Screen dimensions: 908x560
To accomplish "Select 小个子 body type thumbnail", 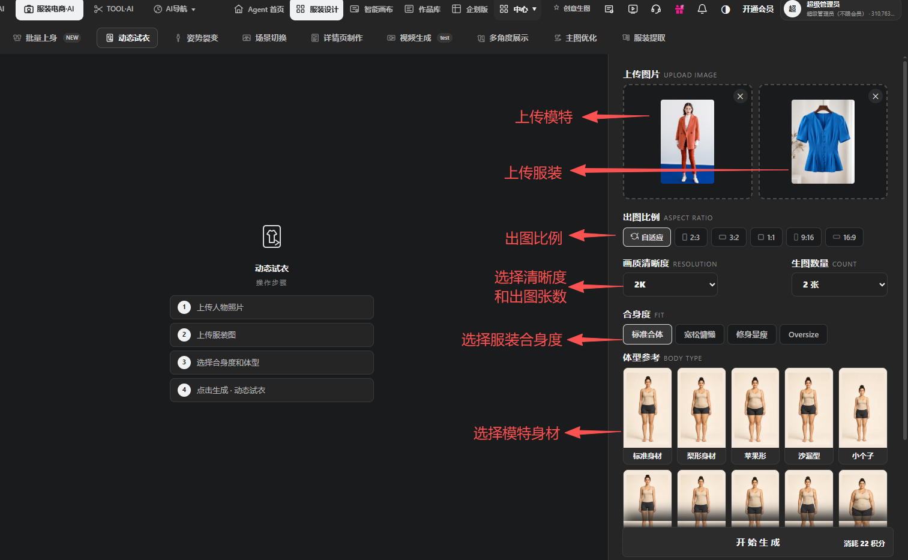I will coord(863,416).
